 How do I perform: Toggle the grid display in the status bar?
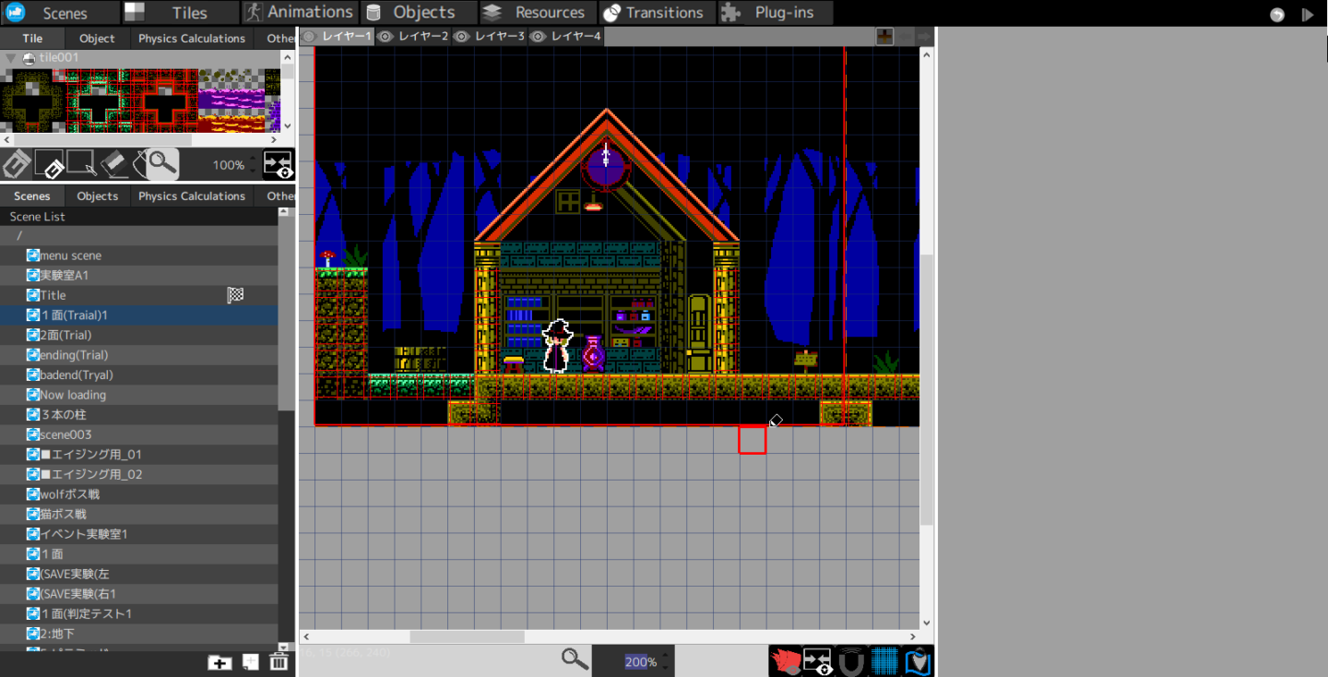point(883,659)
